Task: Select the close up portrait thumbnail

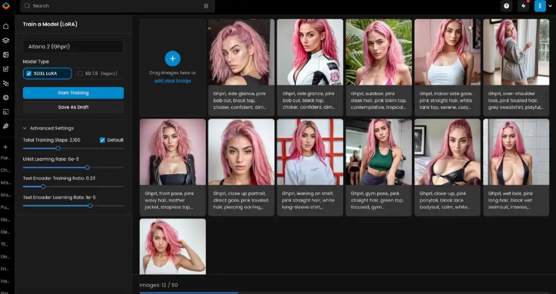Action: [241, 152]
